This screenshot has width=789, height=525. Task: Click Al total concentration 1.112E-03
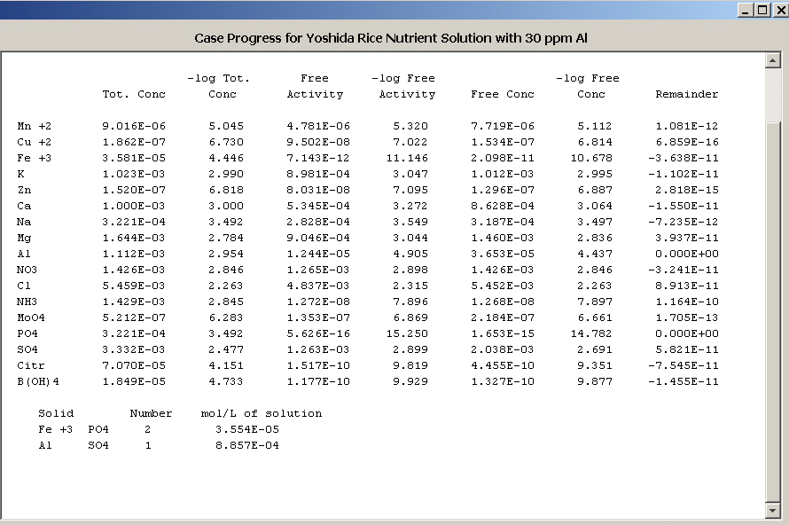(134, 254)
